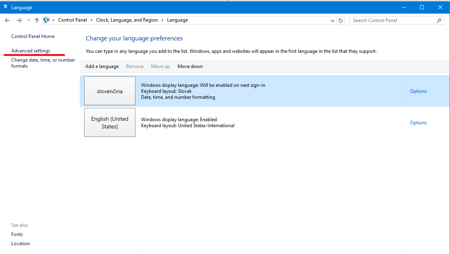Open Options for slovenčina
450x254 pixels.
[x=418, y=91]
